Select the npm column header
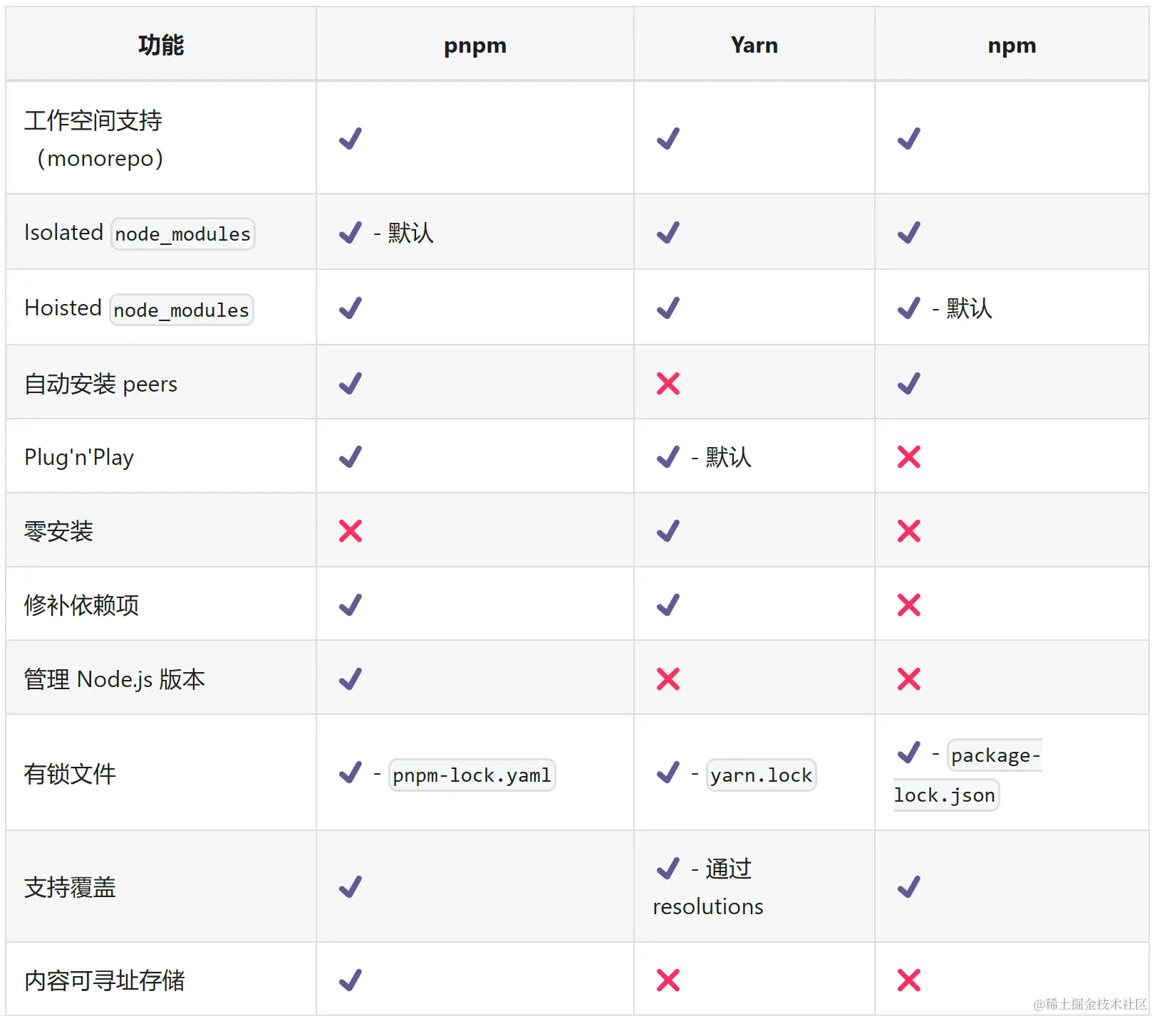Image resolution: width=1152 pixels, height=1016 pixels. [x=1012, y=45]
